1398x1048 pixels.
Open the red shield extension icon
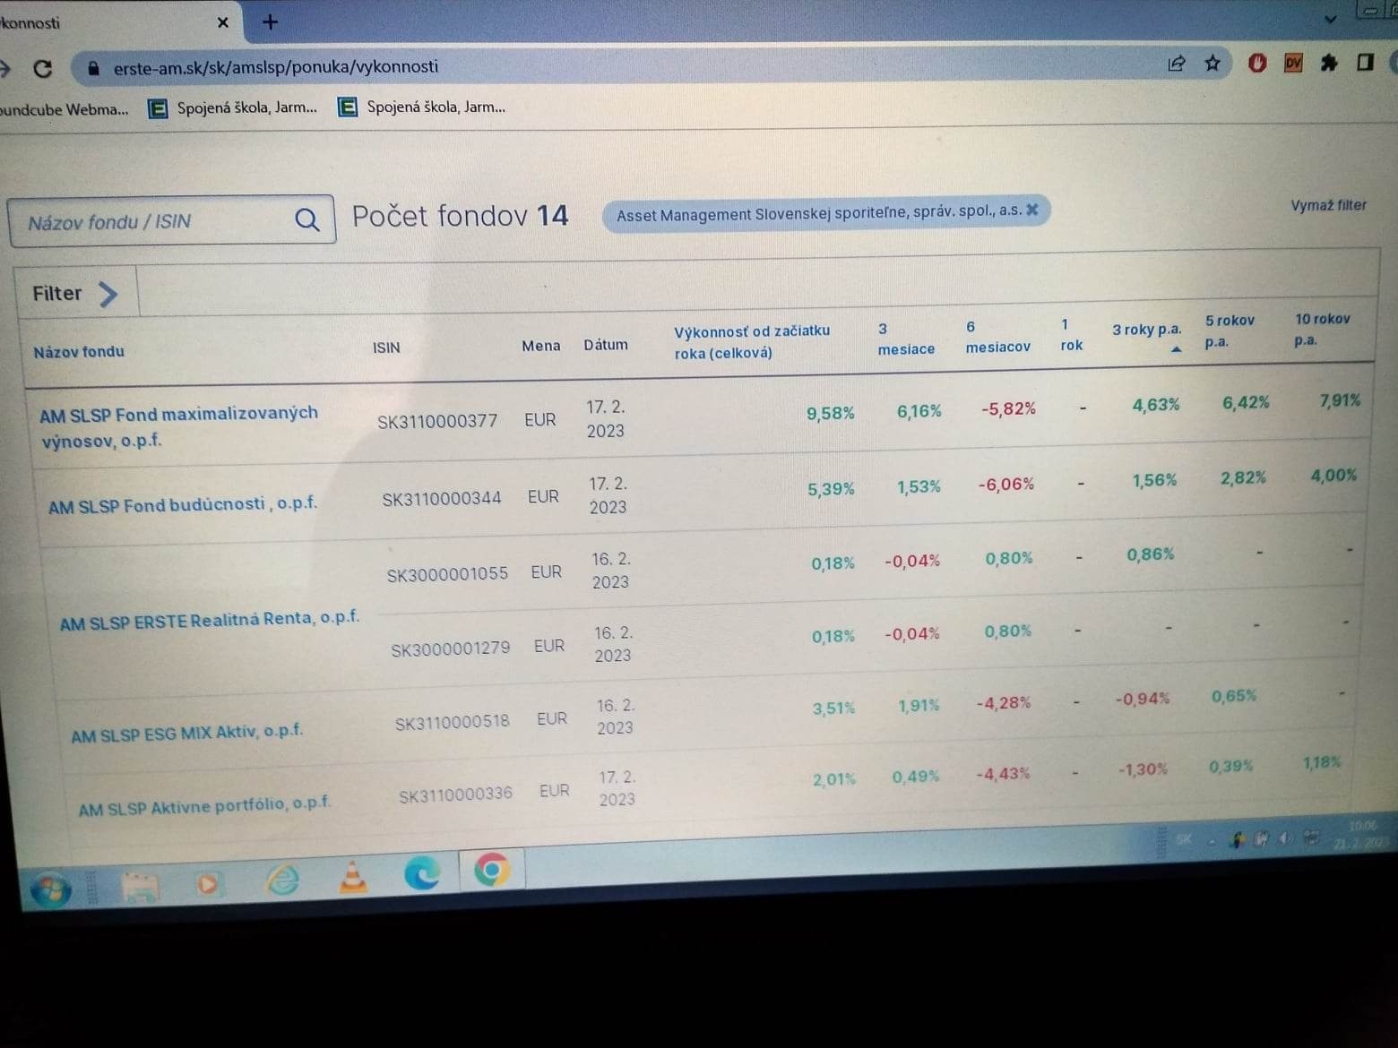coord(1257,63)
